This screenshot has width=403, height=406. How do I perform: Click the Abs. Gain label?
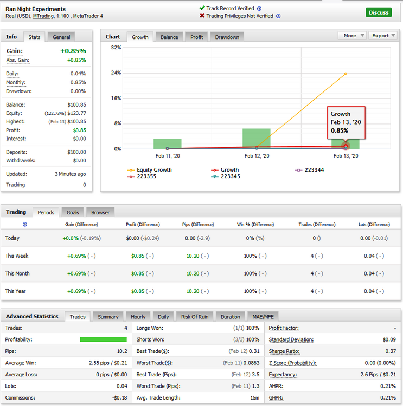coord(18,60)
